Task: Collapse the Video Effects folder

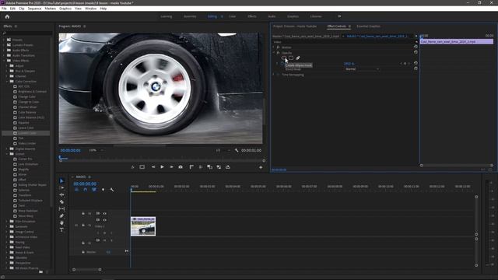Action: click(4, 61)
